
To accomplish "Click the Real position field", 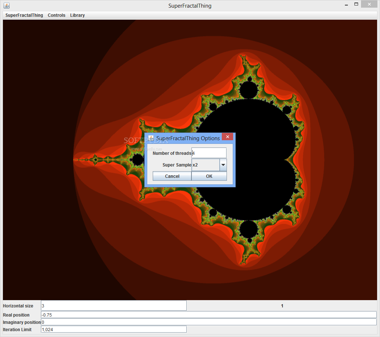I will pos(209,315).
